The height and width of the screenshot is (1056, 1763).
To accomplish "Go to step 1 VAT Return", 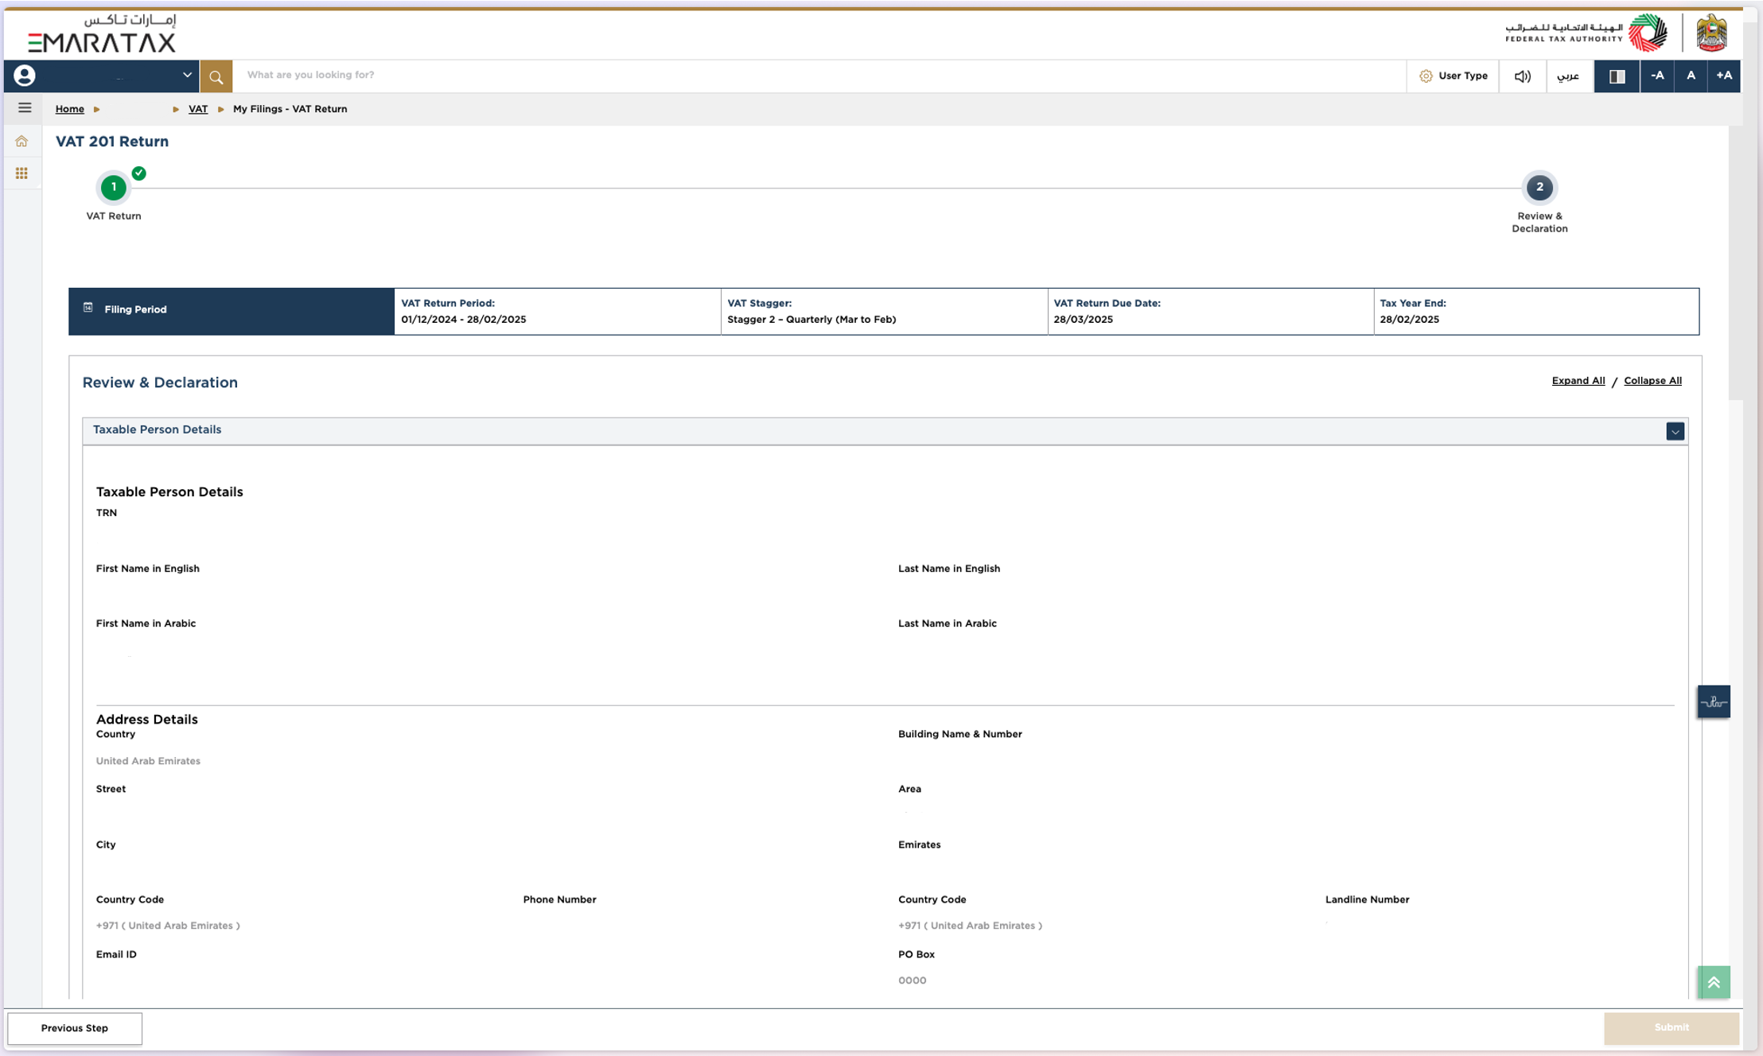I will 114,188.
